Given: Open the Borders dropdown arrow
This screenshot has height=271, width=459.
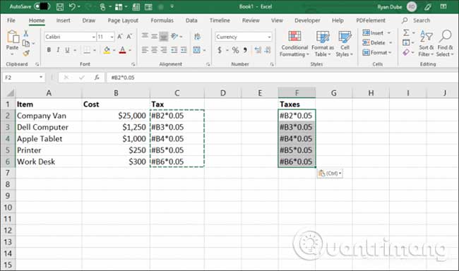Looking at the screenshot, I should 95,50.
